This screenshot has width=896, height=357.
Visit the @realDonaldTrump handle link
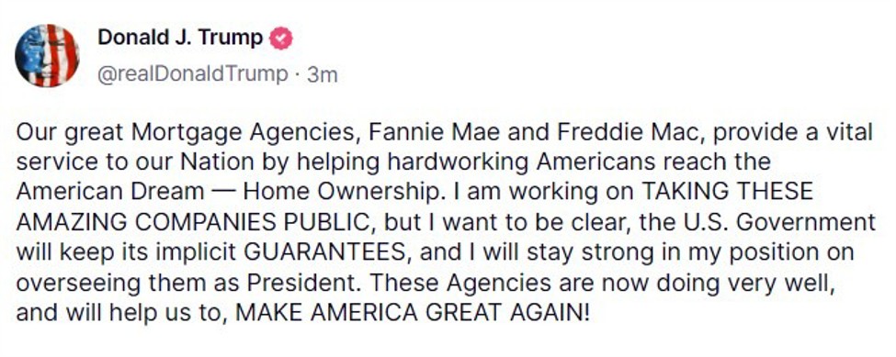pos(193,74)
